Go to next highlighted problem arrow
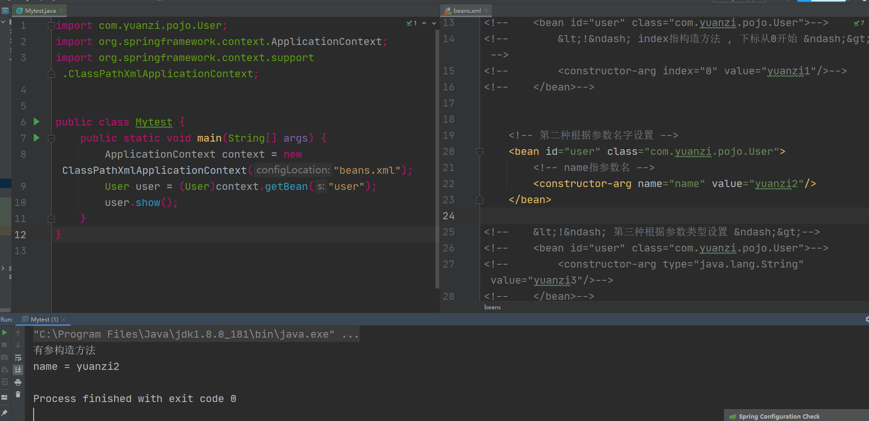Image resolution: width=869 pixels, height=421 pixels. point(434,23)
